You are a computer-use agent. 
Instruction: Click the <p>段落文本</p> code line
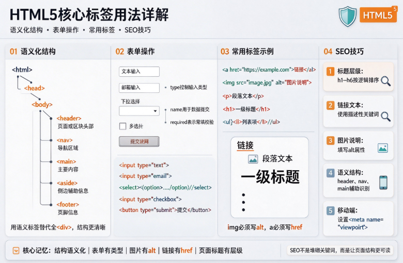point(243,96)
